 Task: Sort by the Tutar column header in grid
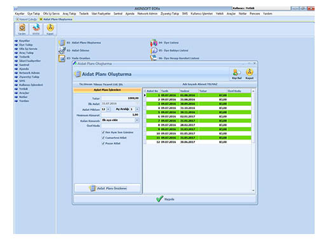click(213, 91)
